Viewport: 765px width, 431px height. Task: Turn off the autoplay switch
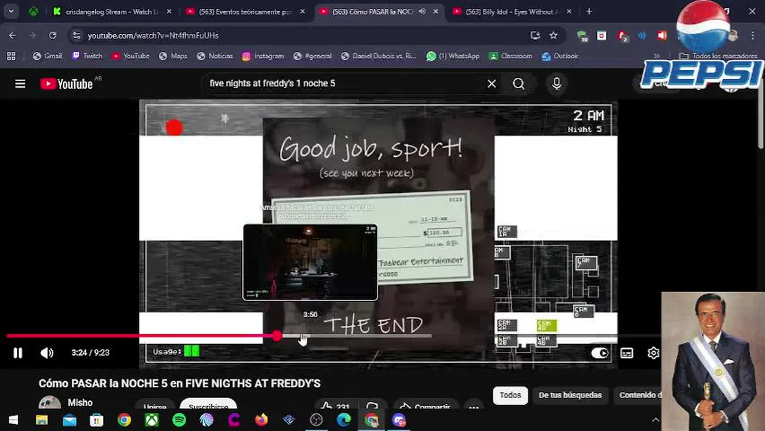click(599, 353)
